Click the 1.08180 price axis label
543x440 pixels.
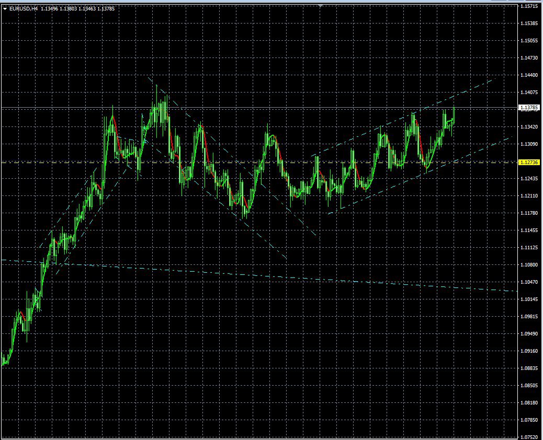click(x=529, y=403)
